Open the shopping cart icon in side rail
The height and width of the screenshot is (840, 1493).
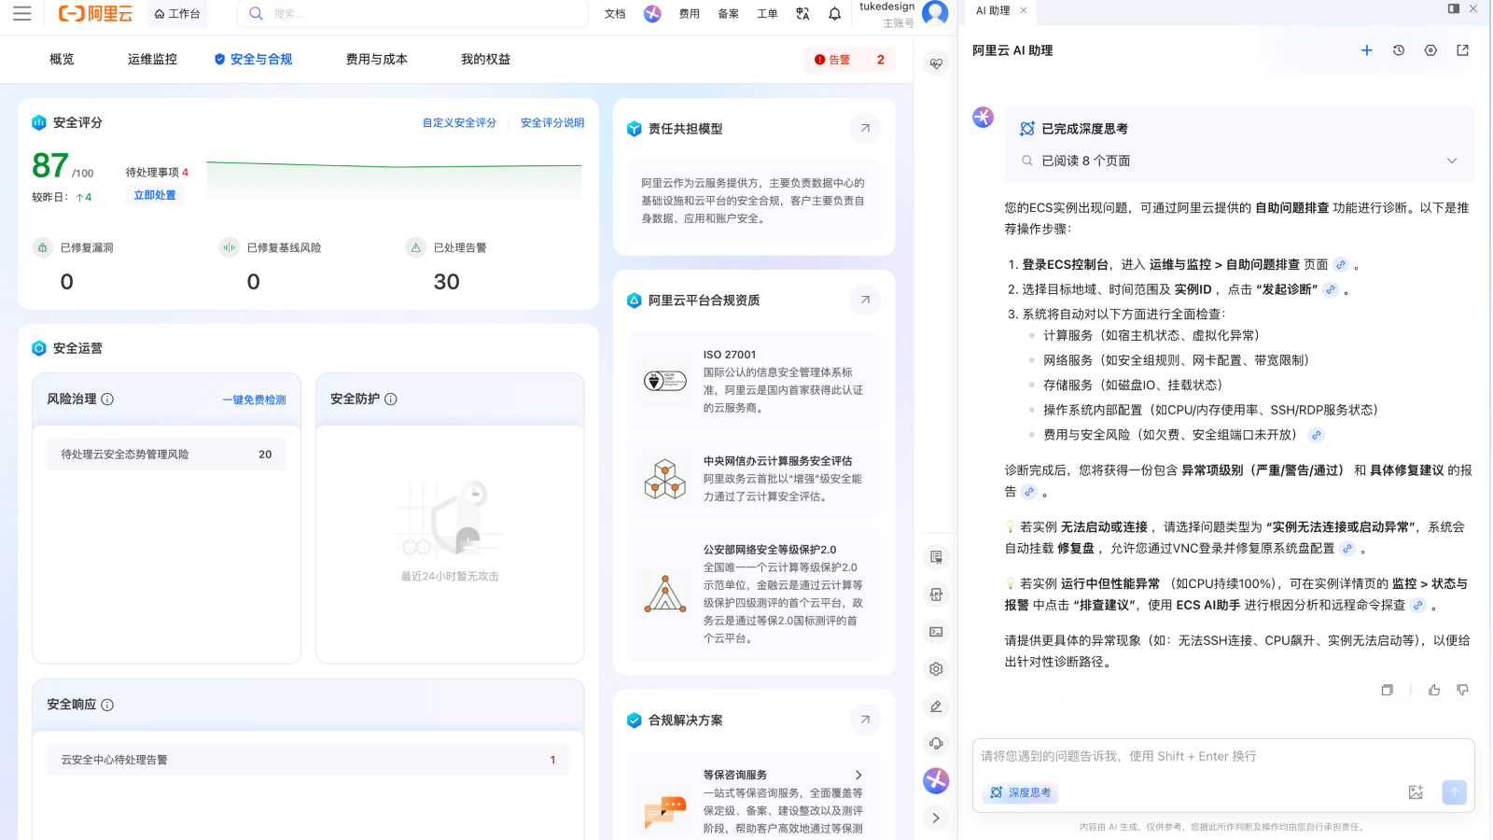pyautogui.click(x=936, y=557)
